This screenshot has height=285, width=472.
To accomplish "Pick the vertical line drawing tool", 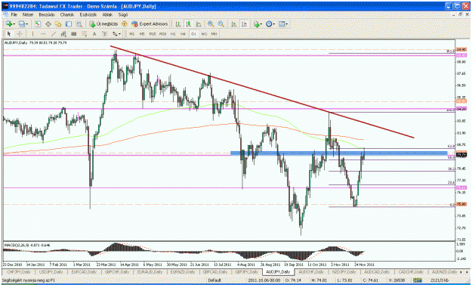I will tap(32, 34).
